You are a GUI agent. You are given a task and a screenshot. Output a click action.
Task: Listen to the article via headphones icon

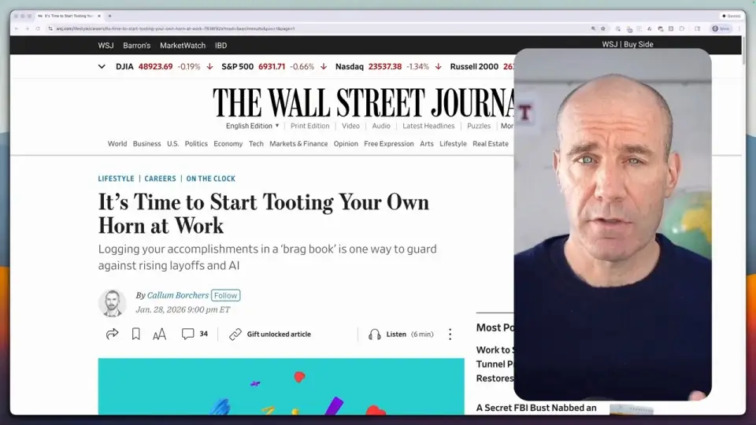(375, 334)
